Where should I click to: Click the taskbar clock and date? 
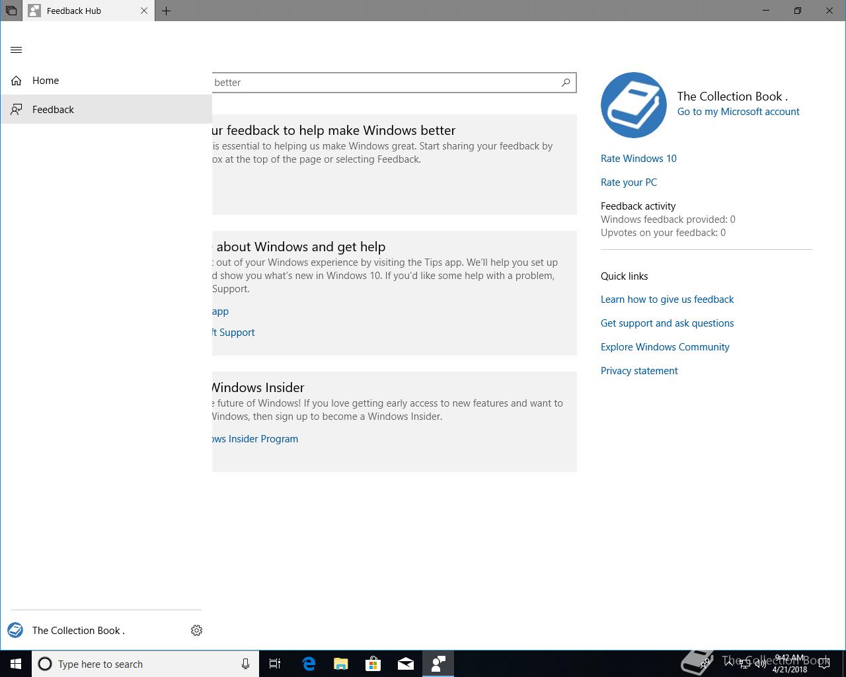click(790, 664)
